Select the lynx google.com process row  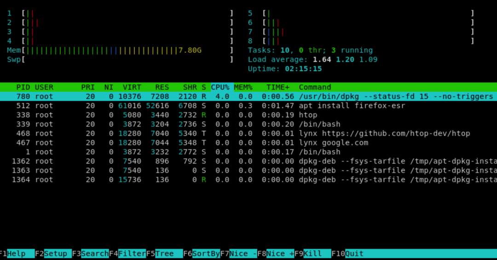coord(248,143)
